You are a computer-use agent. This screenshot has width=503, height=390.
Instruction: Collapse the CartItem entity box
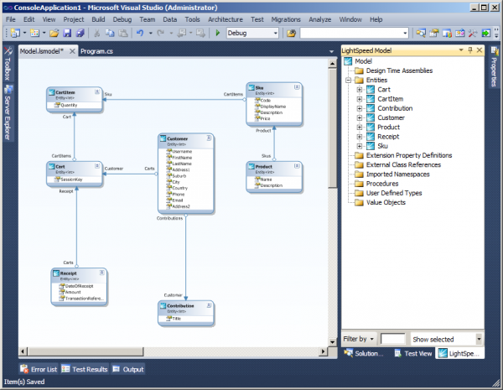tap(97, 91)
